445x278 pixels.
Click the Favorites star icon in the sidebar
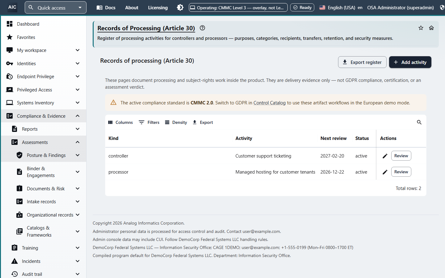click(x=10, y=37)
